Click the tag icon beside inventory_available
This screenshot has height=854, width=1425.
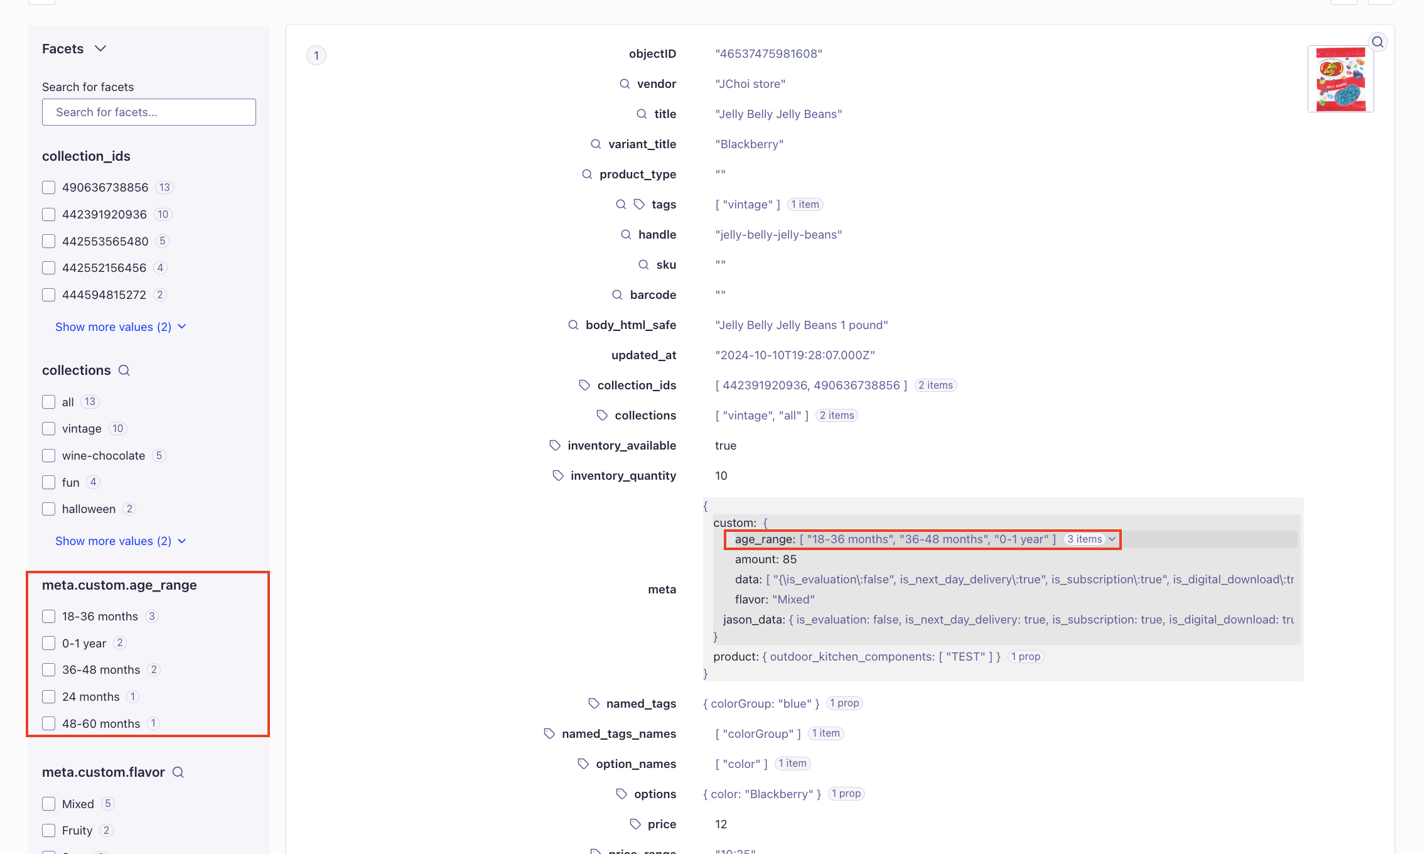(x=555, y=445)
